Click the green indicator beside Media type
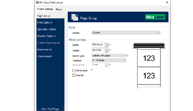Viewport: 193px width, 111px height. point(127,55)
